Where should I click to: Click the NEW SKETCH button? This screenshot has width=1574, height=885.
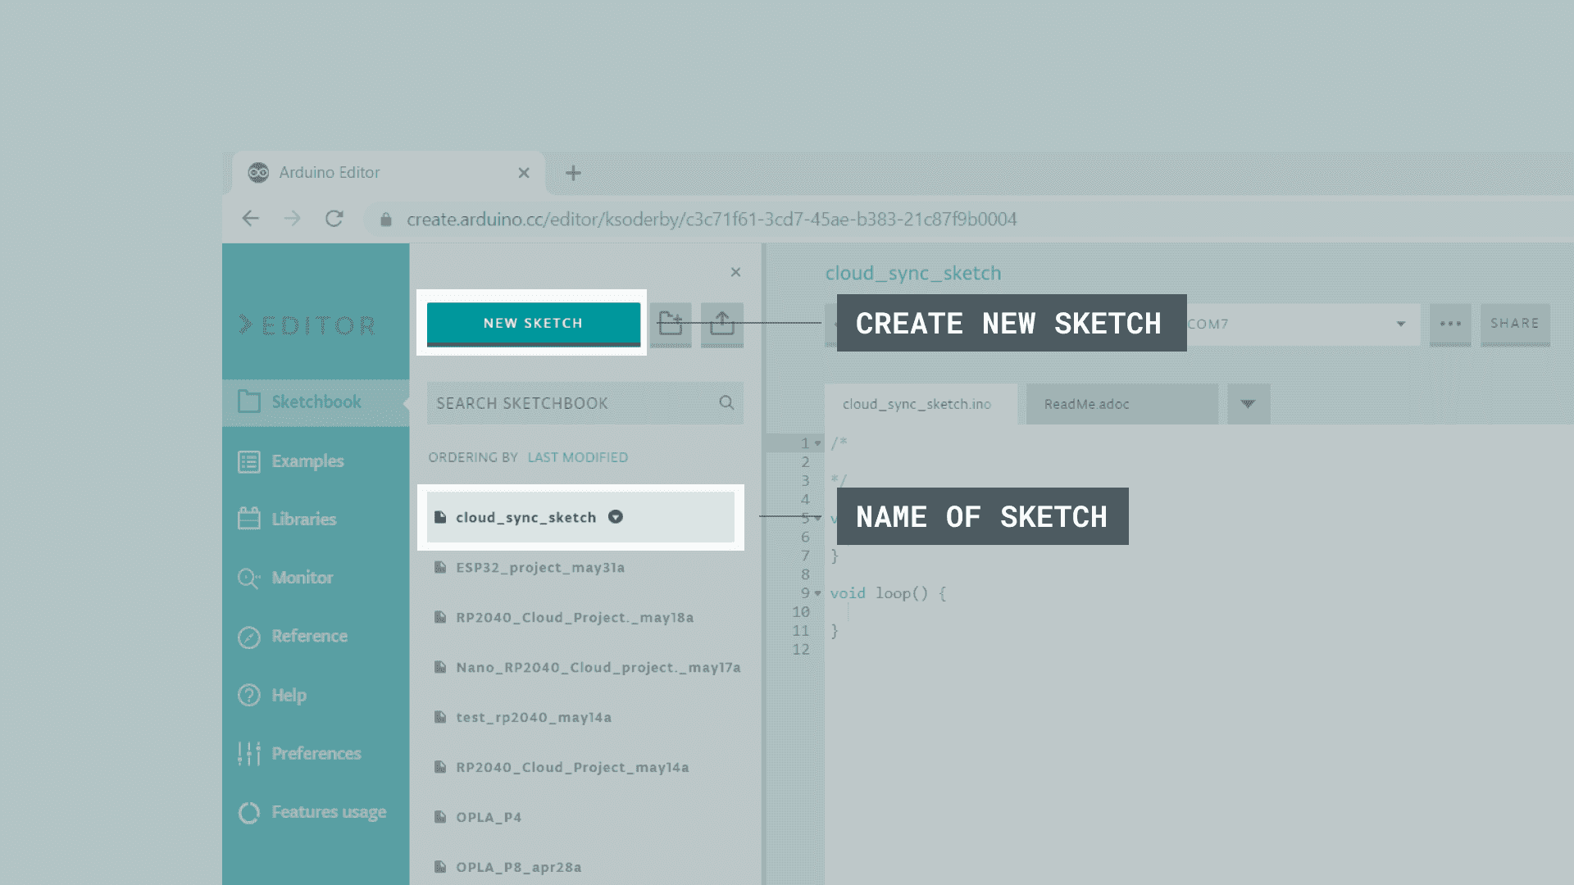(x=533, y=324)
